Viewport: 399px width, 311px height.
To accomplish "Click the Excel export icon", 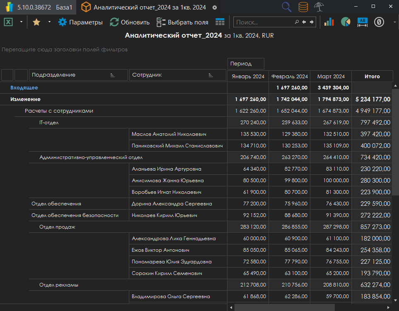I will click(8, 22).
